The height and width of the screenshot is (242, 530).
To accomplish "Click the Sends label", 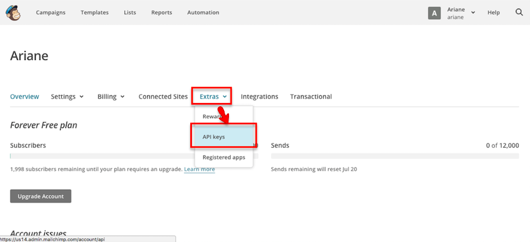I will pos(280,146).
